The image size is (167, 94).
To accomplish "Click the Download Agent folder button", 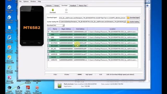I will coord(133,17).
